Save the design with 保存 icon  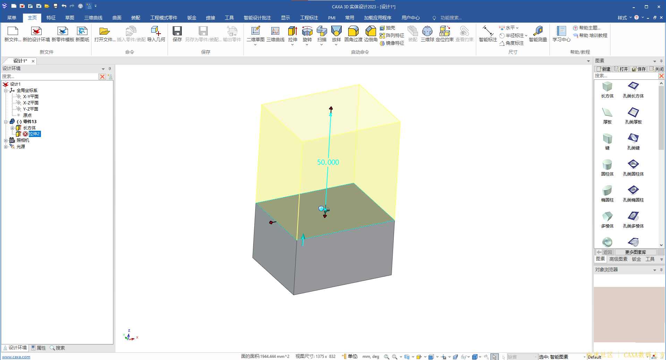(177, 34)
